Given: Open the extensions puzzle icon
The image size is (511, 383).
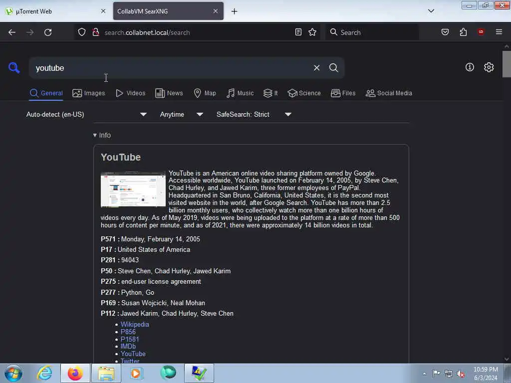Looking at the screenshot, I should 463,32.
